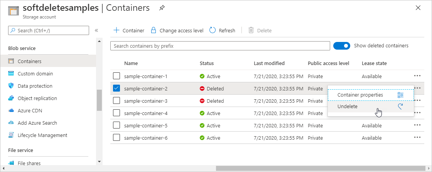Open more options for sample-container-1

pos(417,76)
